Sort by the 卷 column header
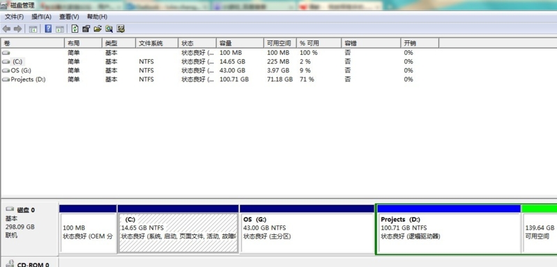557x267 pixels. [32, 43]
